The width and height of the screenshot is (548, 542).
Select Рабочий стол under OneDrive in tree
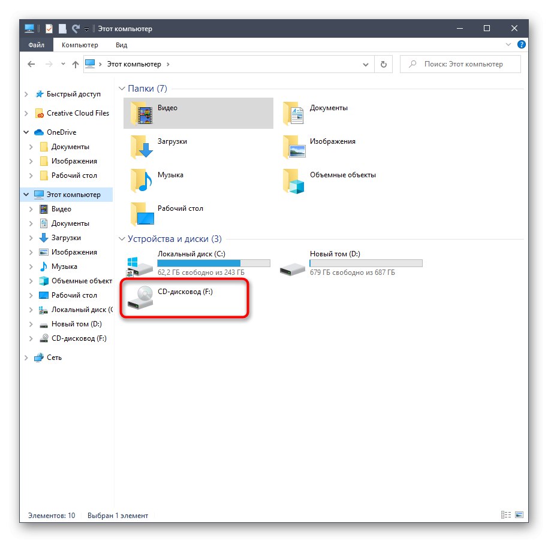(x=74, y=175)
